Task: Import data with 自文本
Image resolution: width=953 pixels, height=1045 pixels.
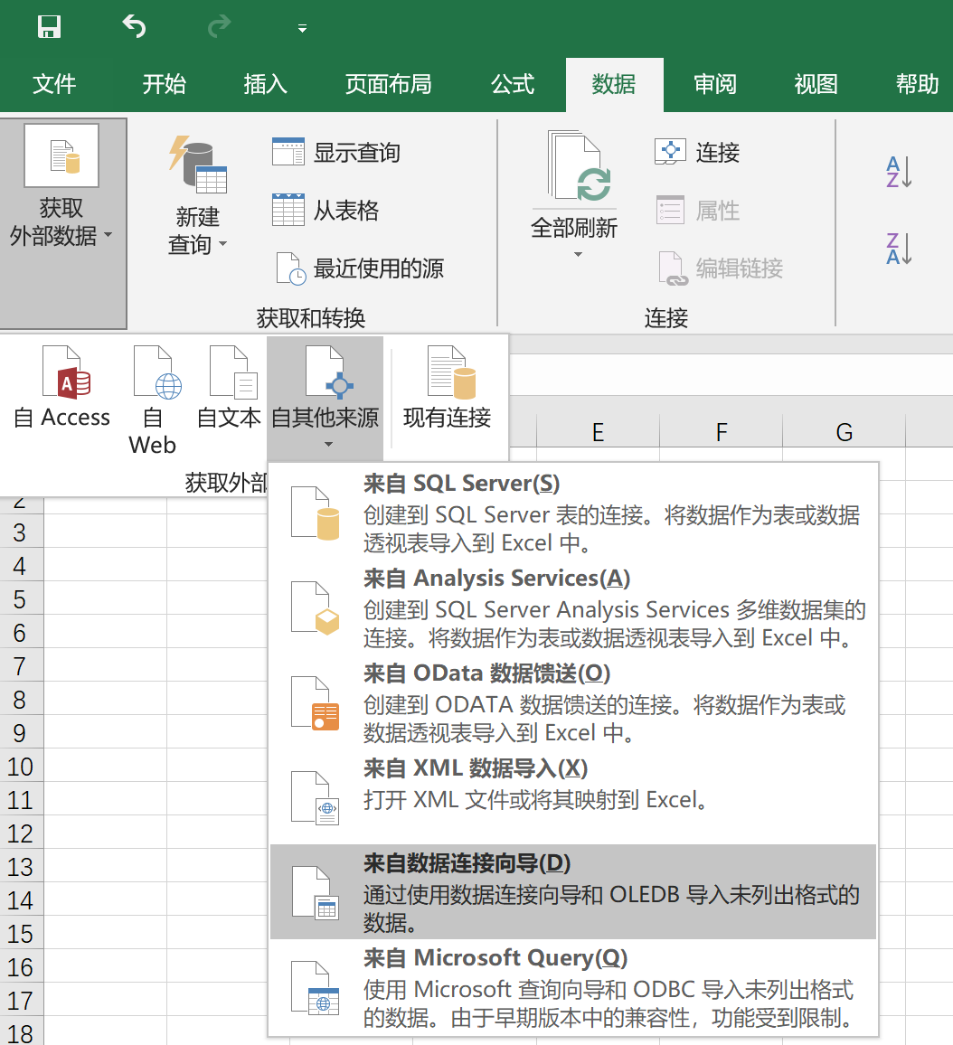Action: pyautogui.click(x=230, y=387)
